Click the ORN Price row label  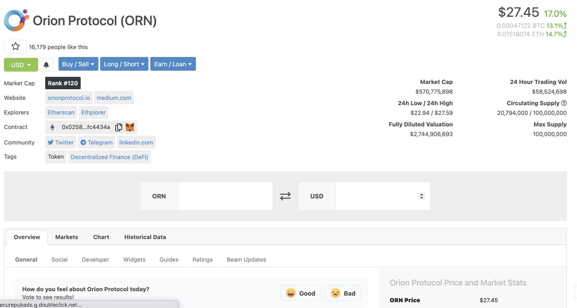click(405, 300)
